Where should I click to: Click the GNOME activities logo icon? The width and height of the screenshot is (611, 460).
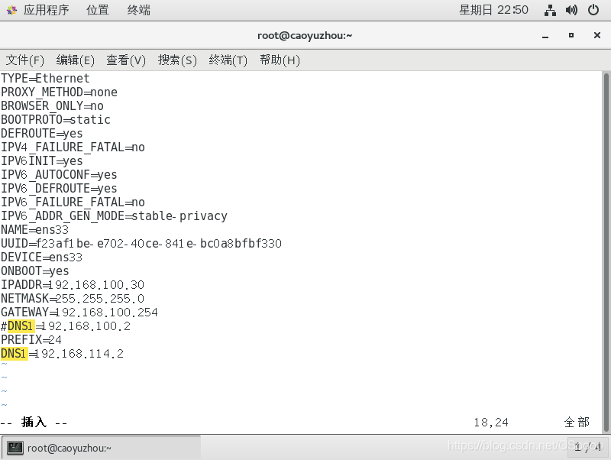pyautogui.click(x=11, y=10)
